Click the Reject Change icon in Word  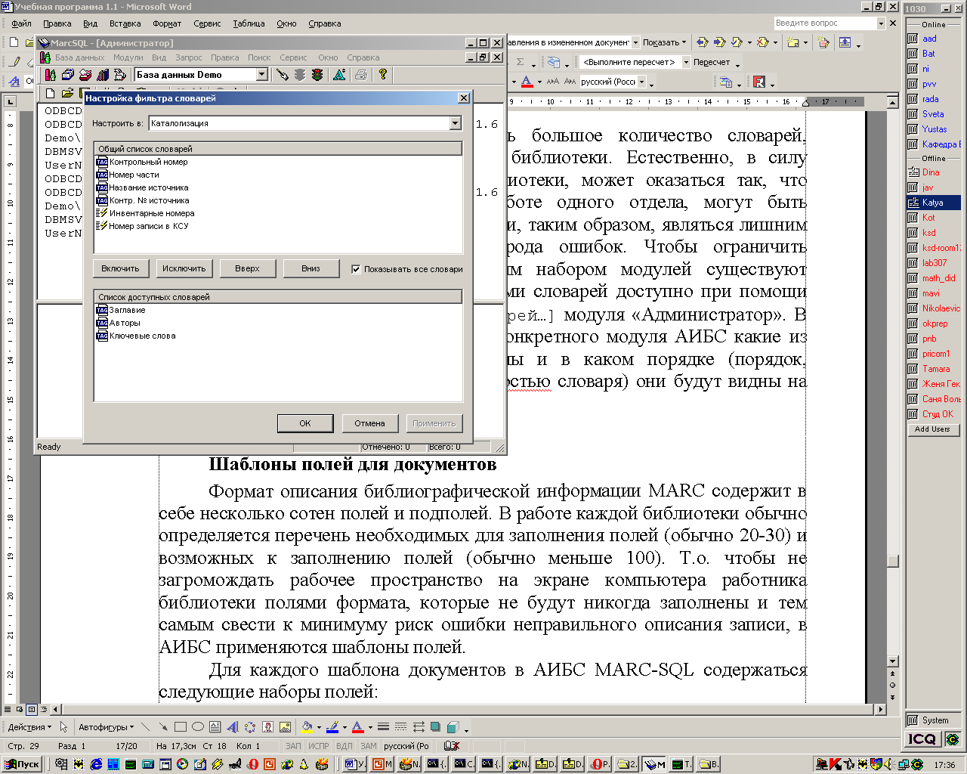(762, 42)
